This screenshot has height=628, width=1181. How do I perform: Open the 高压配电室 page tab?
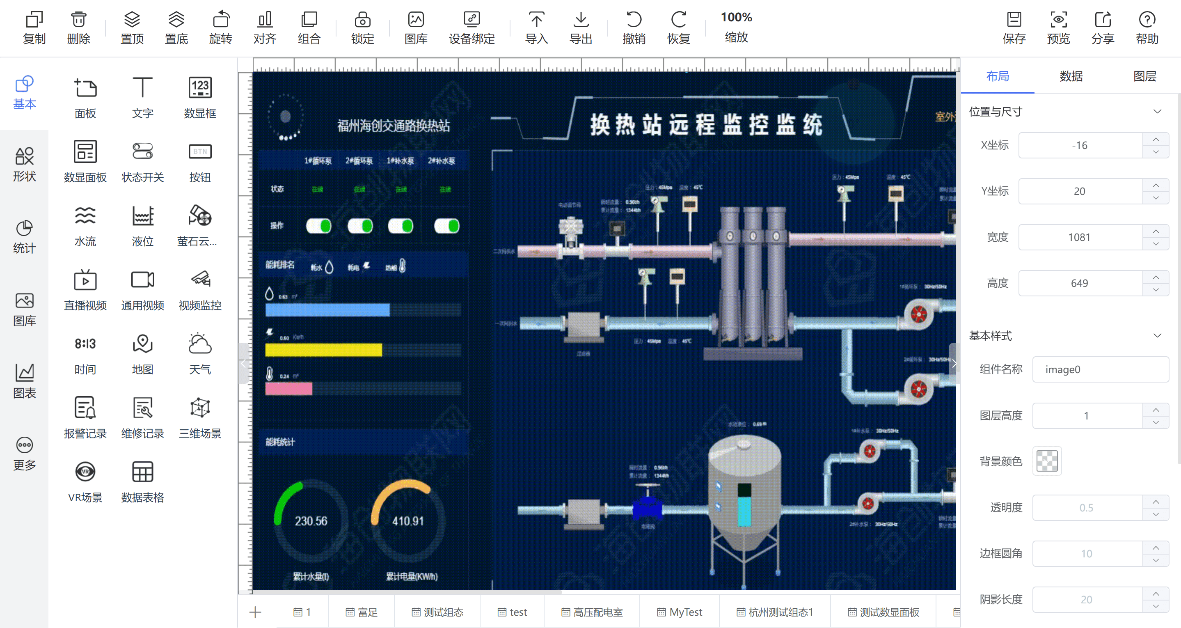[592, 612]
